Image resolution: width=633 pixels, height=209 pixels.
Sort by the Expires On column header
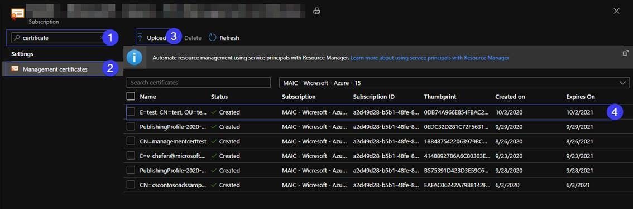(581, 97)
